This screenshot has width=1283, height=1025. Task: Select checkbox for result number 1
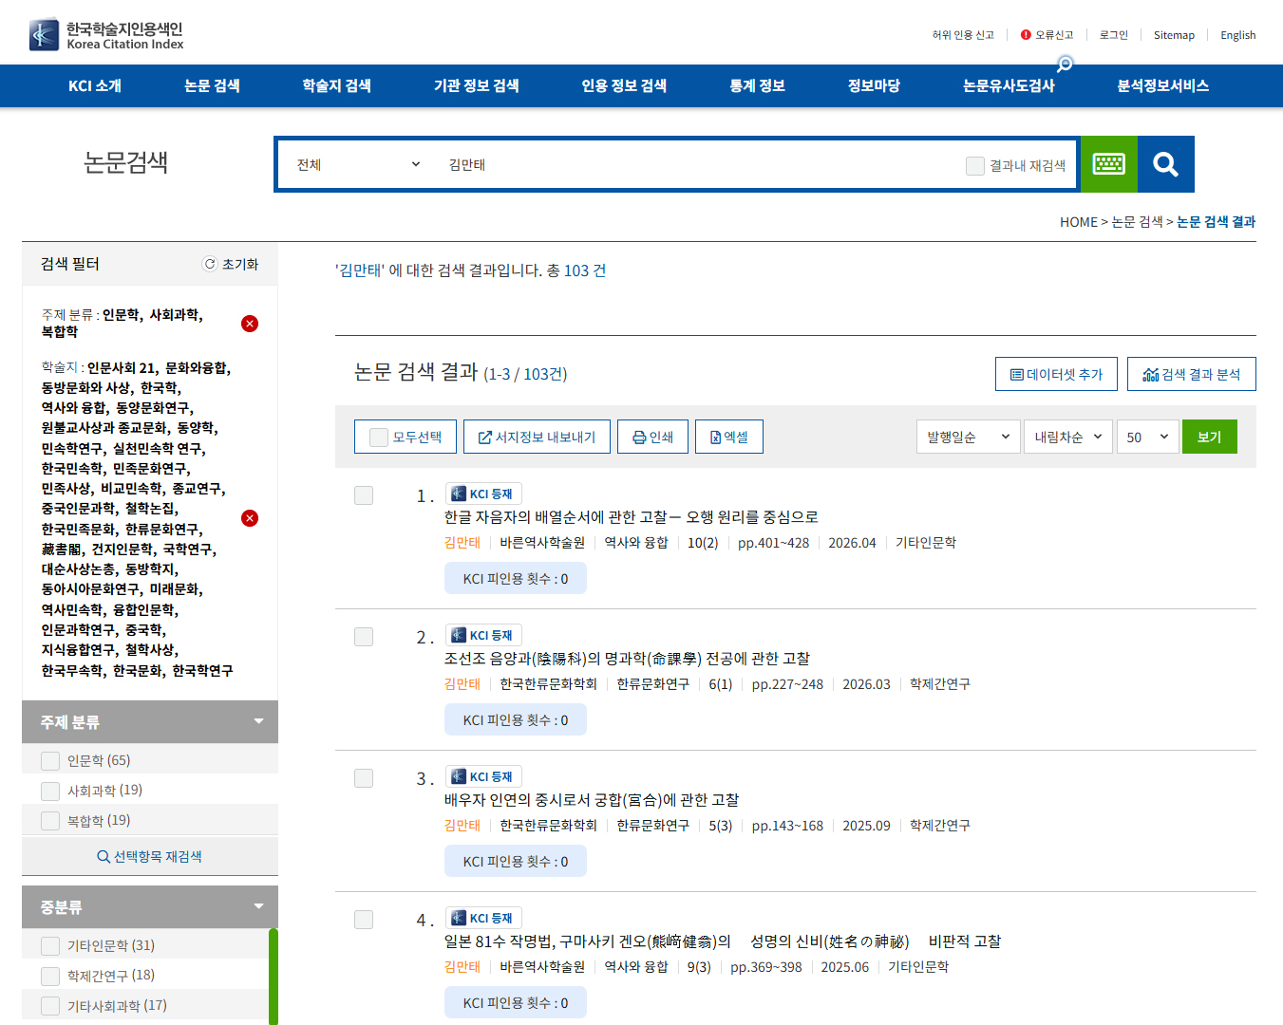(364, 495)
